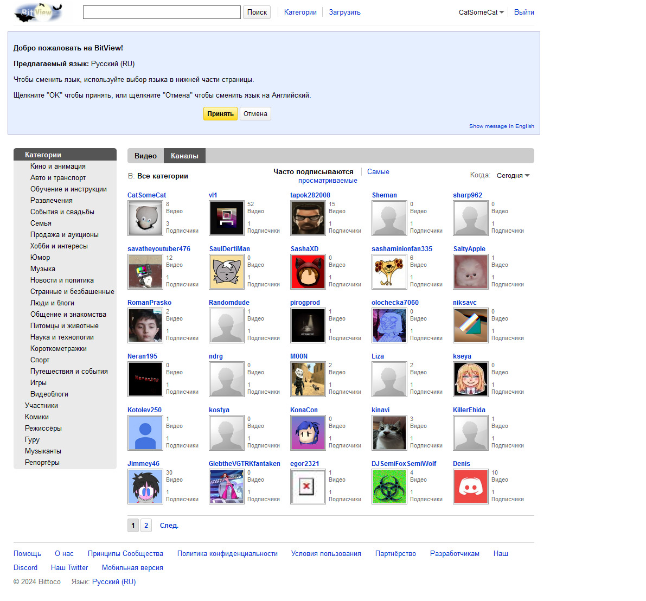Image resolution: width=646 pixels, height=601 pixels.
Task: Open ndrg channel name link
Action: tap(215, 356)
